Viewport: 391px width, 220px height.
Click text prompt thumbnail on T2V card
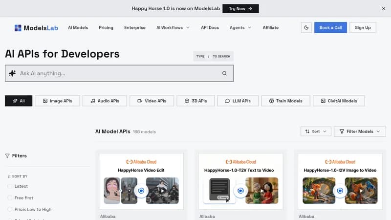pyautogui.click(x=219, y=190)
